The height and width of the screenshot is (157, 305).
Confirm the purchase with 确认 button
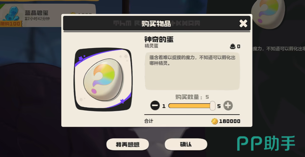click(x=186, y=144)
